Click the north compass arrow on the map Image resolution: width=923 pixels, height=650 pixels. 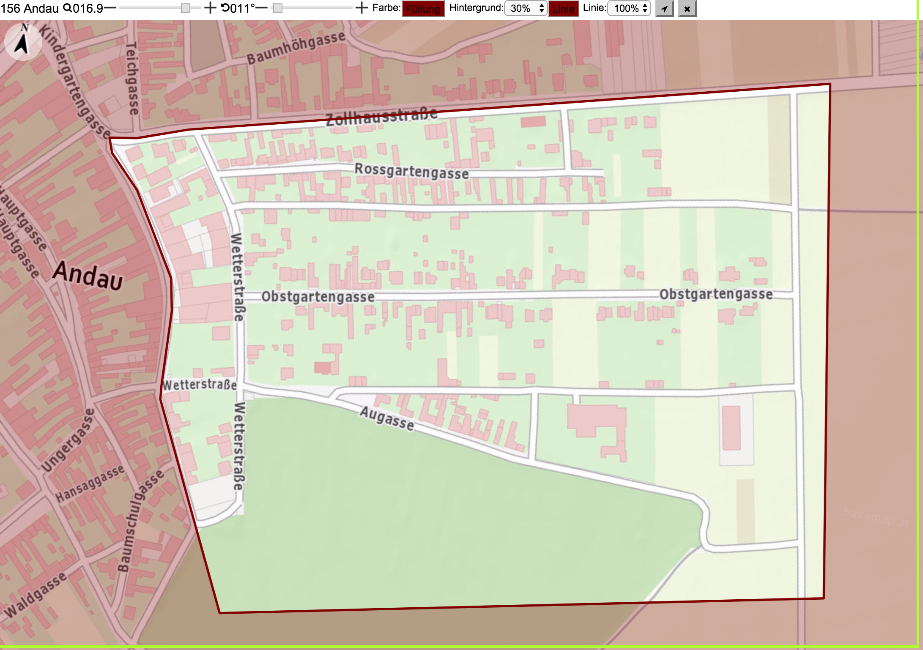point(23,41)
